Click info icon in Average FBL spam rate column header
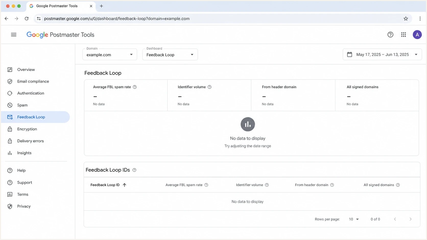This screenshot has width=427, height=240. coord(206,185)
